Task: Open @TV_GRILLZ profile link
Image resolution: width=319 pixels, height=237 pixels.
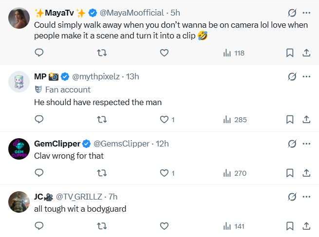Action: (79, 197)
